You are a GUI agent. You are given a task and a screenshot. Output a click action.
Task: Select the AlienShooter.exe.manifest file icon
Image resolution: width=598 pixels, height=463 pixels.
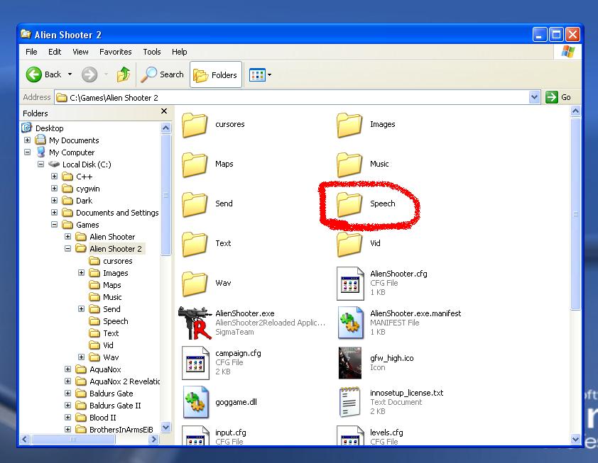coord(350,323)
